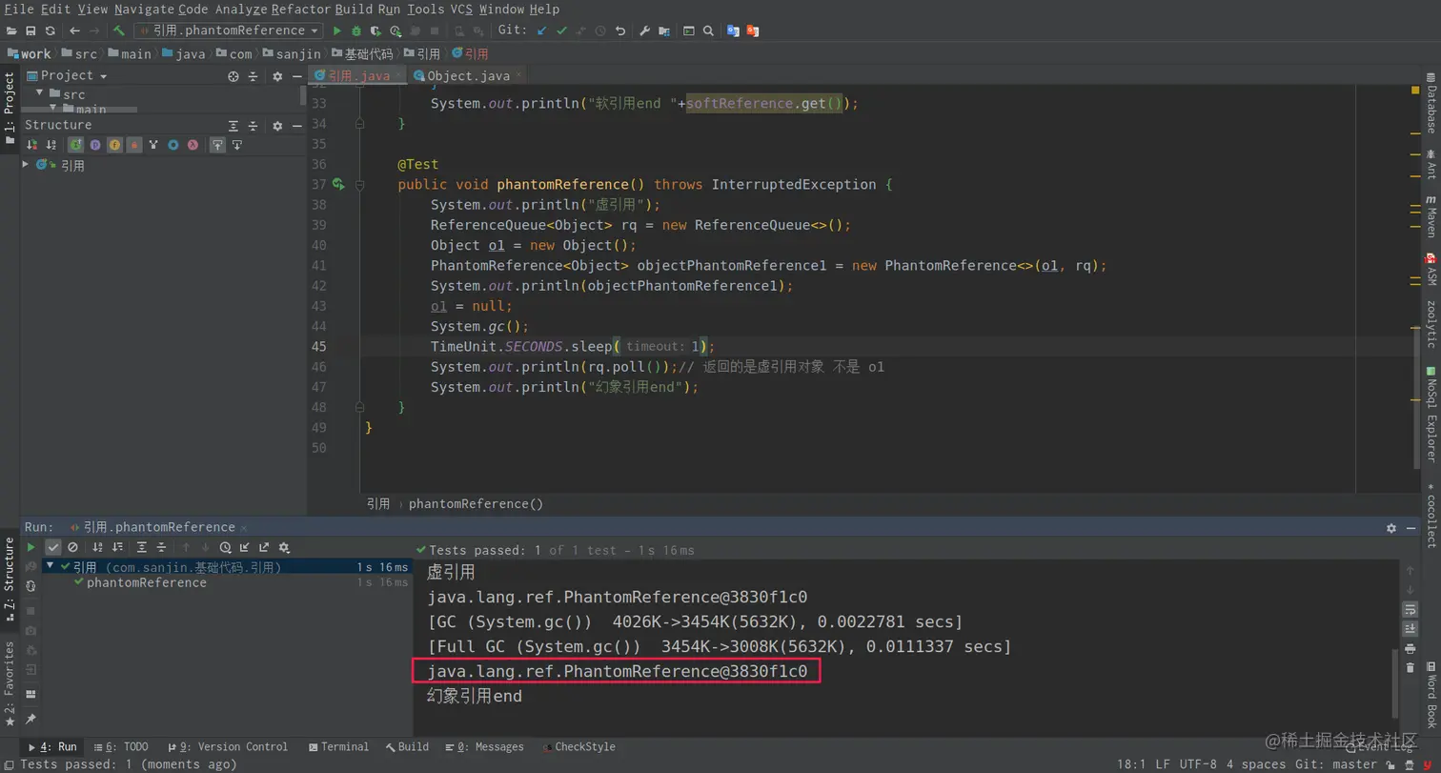Click the Git Commit green checkmark

coord(561,31)
